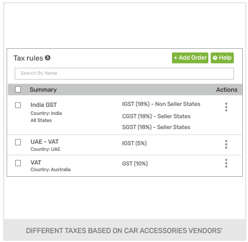Screen dimensions: 248x242
Task: Tick the Australia VAT row checkbox
Action: [18, 163]
